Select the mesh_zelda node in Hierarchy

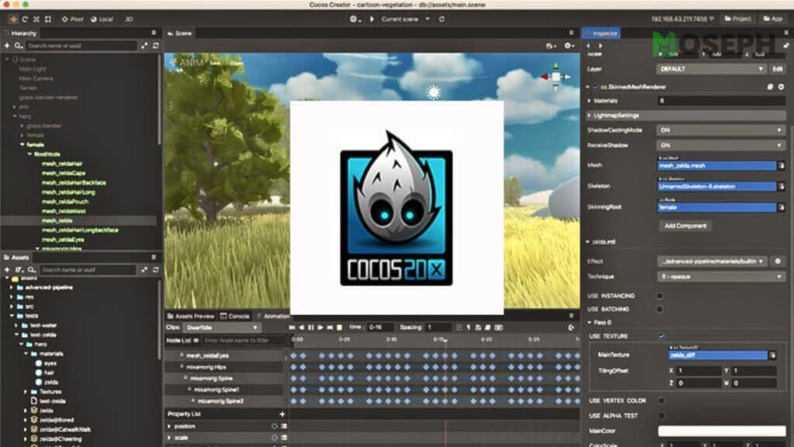[57, 220]
